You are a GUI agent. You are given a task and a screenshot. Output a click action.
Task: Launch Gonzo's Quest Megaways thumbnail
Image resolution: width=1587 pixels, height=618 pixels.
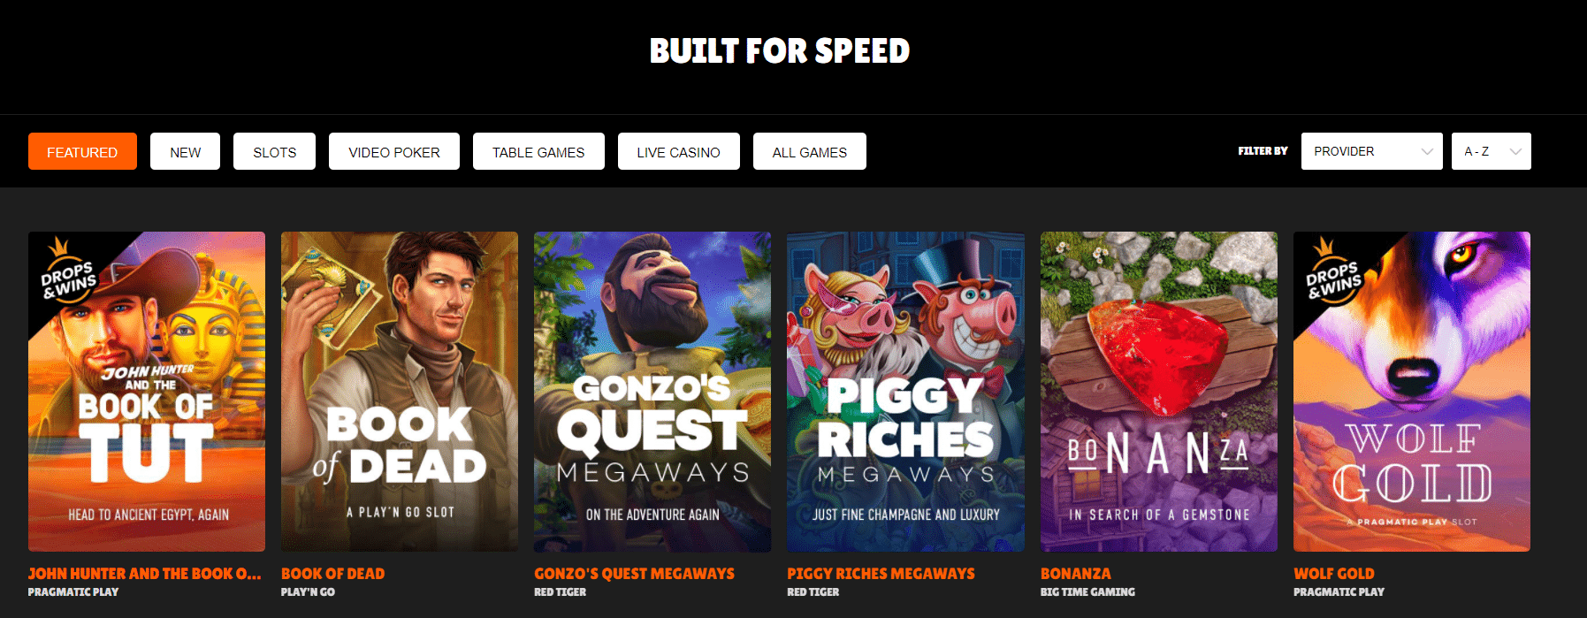[x=652, y=392]
